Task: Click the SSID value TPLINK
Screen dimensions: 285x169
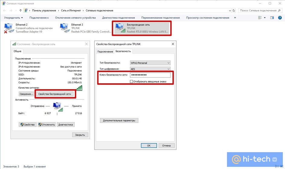Action: 78,75
